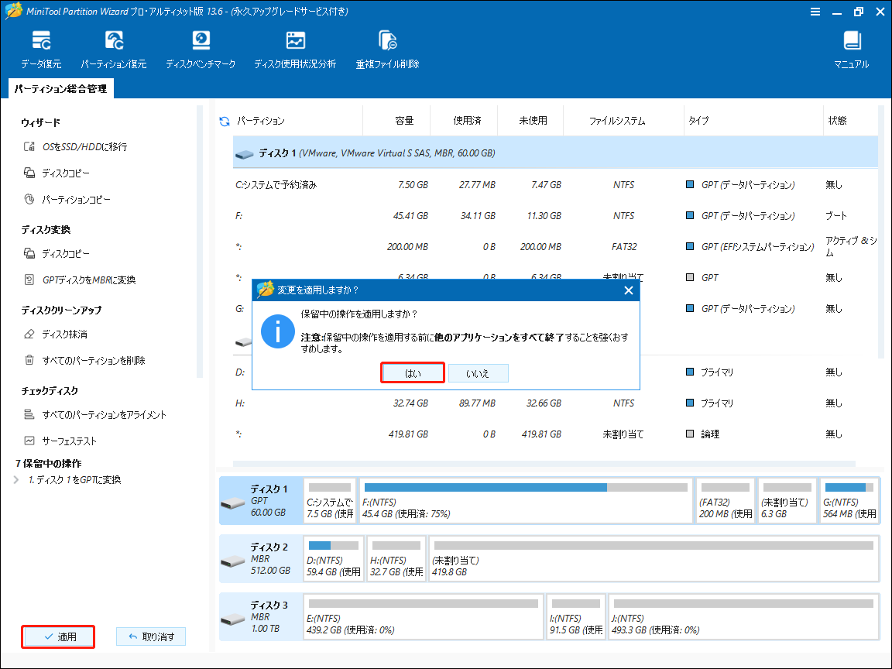The width and height of the screenshot is (892, 669).
Task: Click ディスクコピー under ディスク変換
Action: click(x=57, y=253)
